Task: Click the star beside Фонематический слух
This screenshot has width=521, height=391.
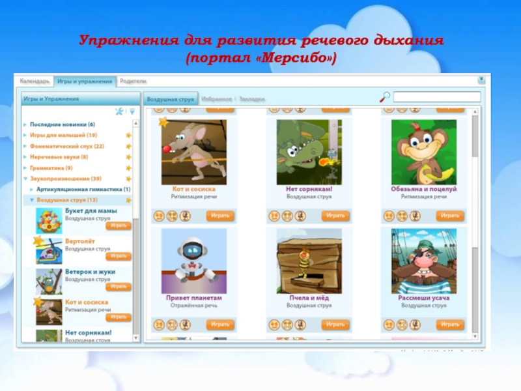Action: pos(128,146)
